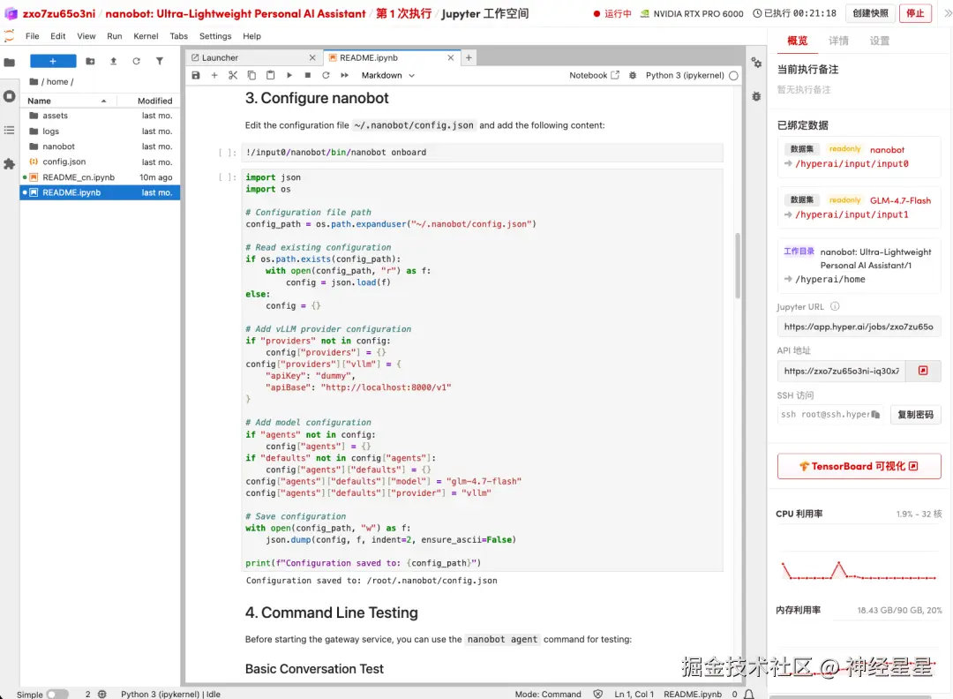Click the Jupyter URL field
Image resolution: width=953 pixels, height=699 pixels.
859,327
